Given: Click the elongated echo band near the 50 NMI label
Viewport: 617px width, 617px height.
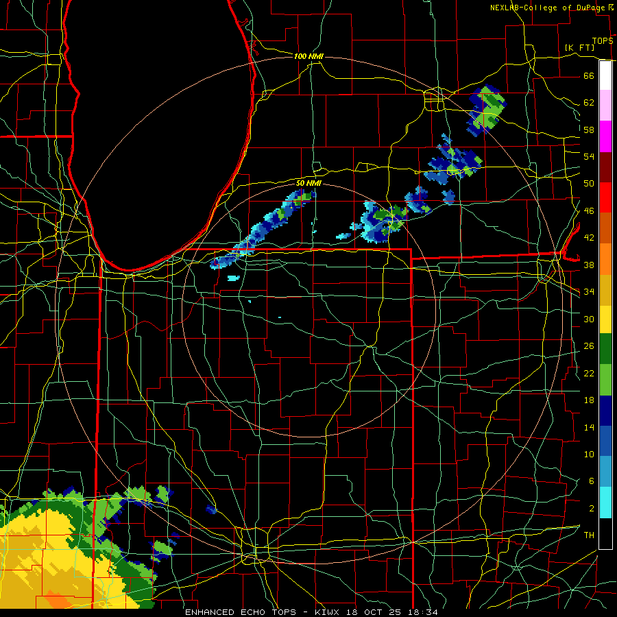Looking at the screenshot, I should click(263, 230).
